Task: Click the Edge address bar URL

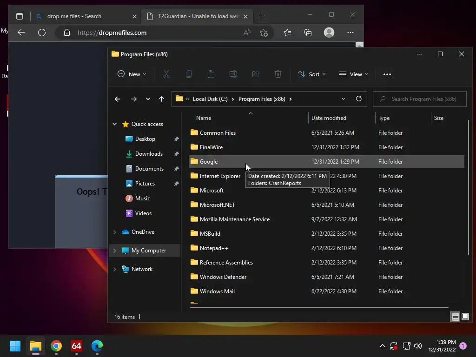Action: click(112, 33)
